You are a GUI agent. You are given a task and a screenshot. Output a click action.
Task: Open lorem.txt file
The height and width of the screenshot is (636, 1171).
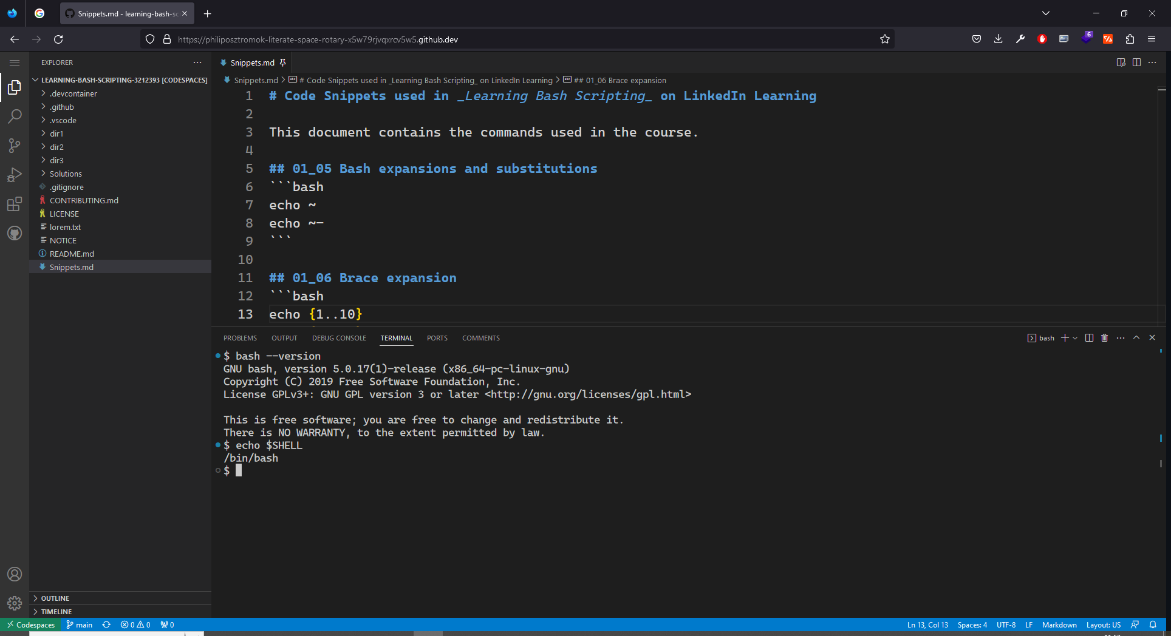click(120, 227)
